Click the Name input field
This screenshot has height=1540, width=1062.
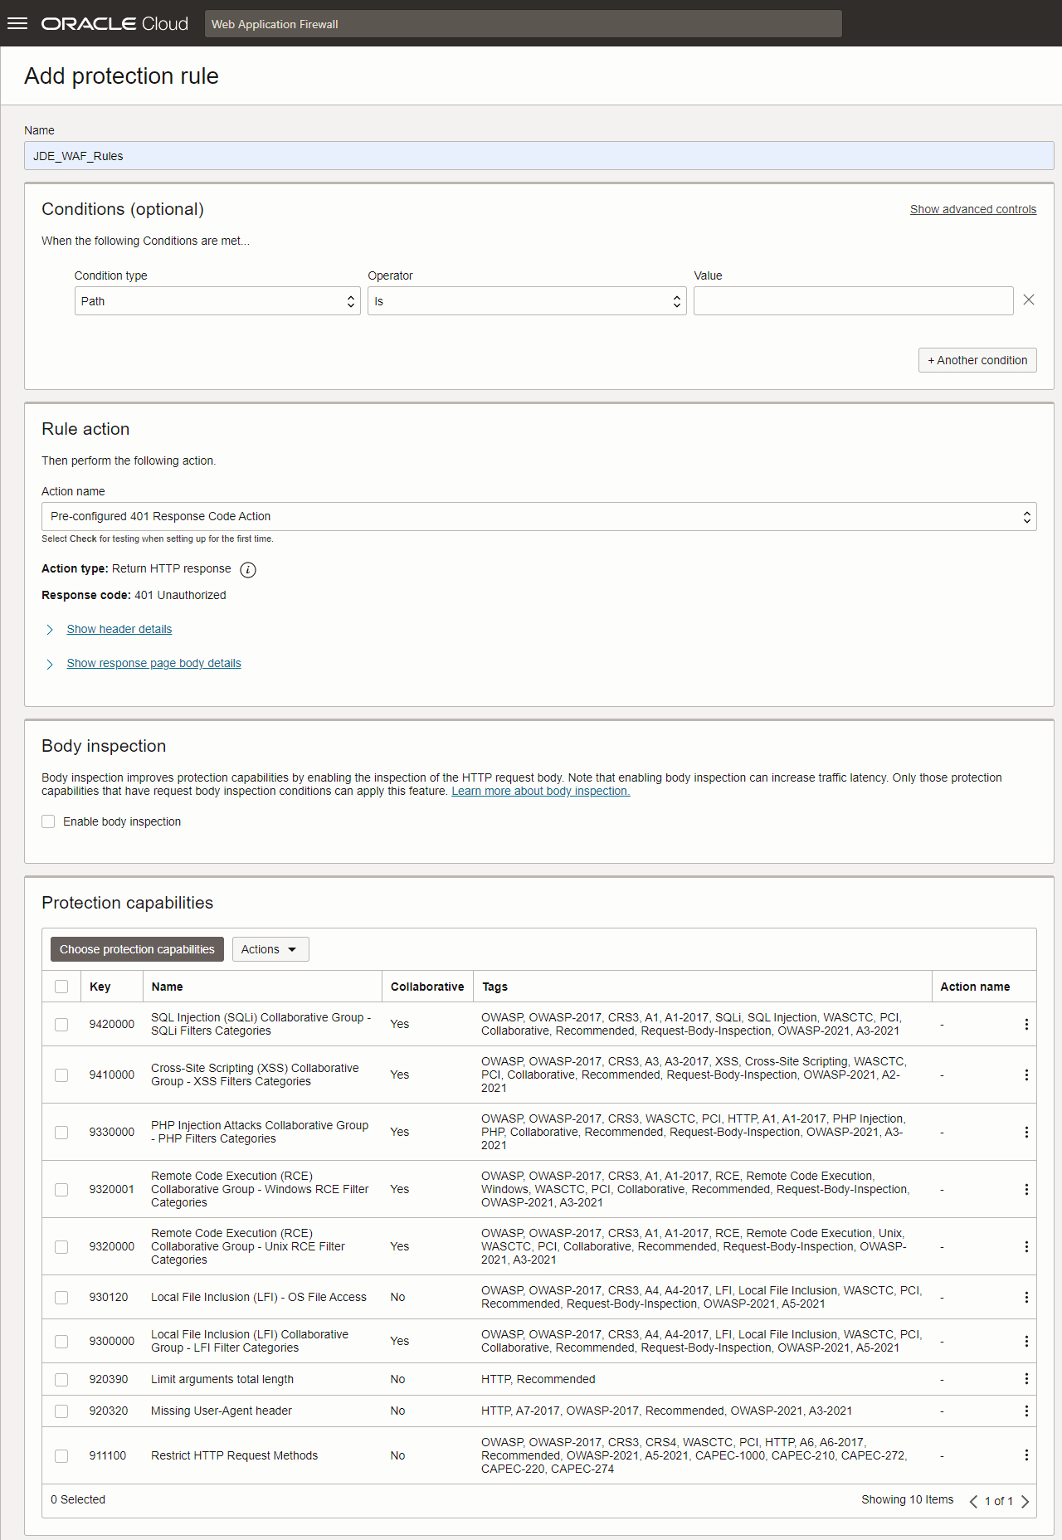539,156
